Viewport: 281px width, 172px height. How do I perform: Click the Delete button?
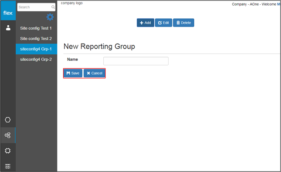click(x=183, y=23)
